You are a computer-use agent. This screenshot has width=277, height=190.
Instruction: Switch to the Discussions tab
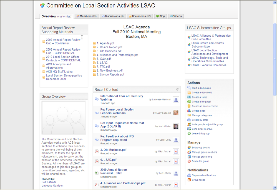113,16
